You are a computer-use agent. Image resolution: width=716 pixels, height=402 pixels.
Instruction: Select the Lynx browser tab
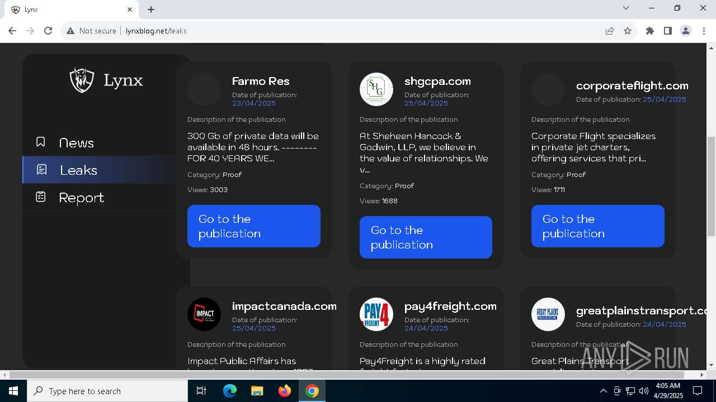[x=72, y=9]
